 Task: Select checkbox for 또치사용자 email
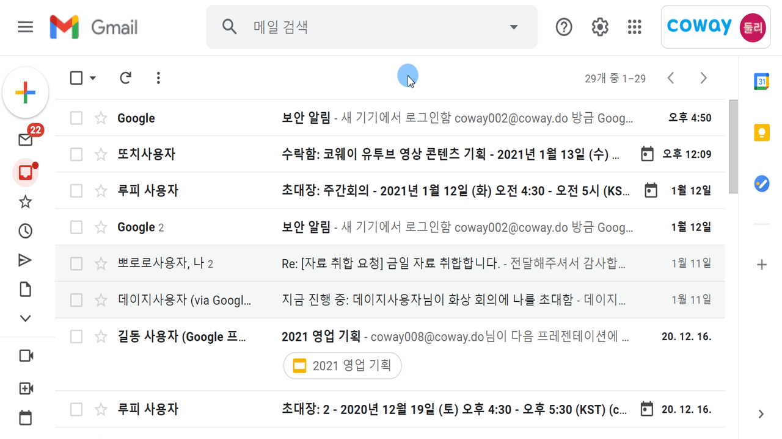[76, 154]
